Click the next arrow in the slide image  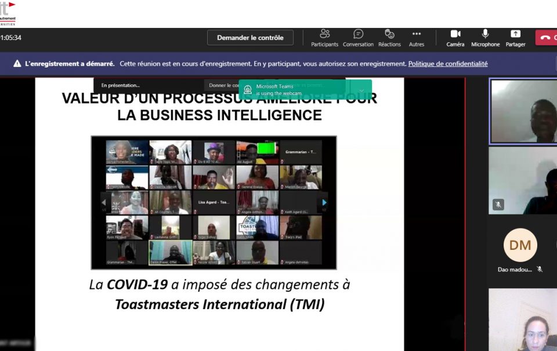[x=324, y=202]
